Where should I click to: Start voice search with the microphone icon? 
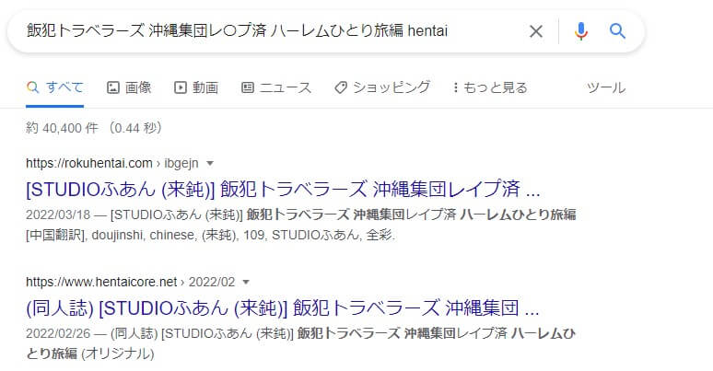(x=580, y=31)
